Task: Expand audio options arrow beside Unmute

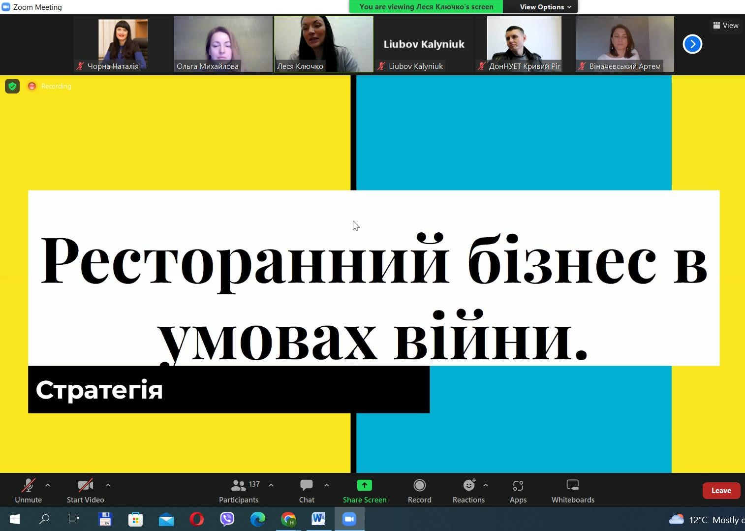Action: [48, 485]
